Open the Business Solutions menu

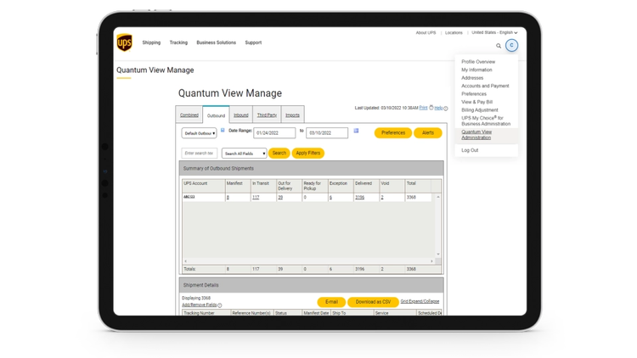click(216, 42)
